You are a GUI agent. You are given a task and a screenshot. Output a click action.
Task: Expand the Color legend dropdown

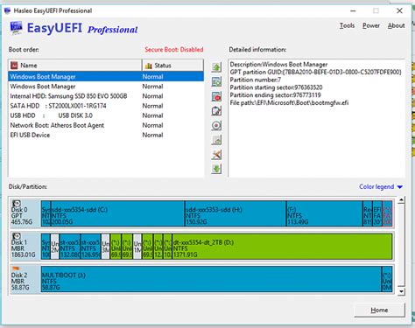click(x=381, y=186)
